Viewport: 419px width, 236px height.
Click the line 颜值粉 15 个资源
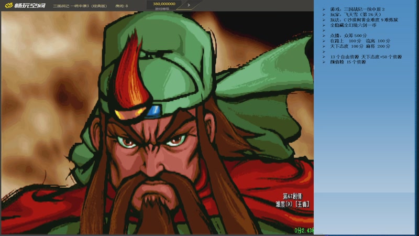(348, 62)
